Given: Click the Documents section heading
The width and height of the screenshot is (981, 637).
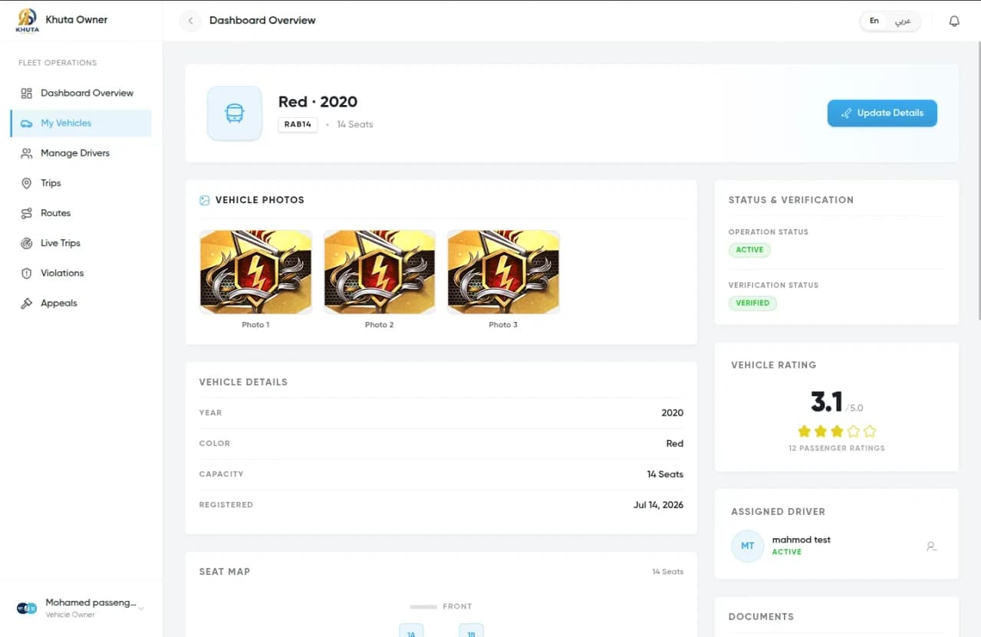Looking at the screenshot, I should pos(761,616).
